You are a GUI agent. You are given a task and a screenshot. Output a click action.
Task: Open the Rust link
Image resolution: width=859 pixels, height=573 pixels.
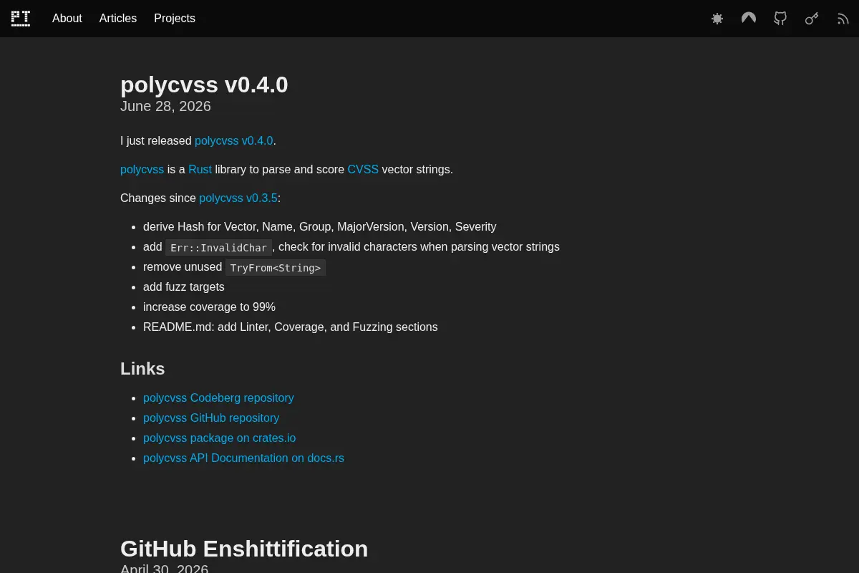200,170
